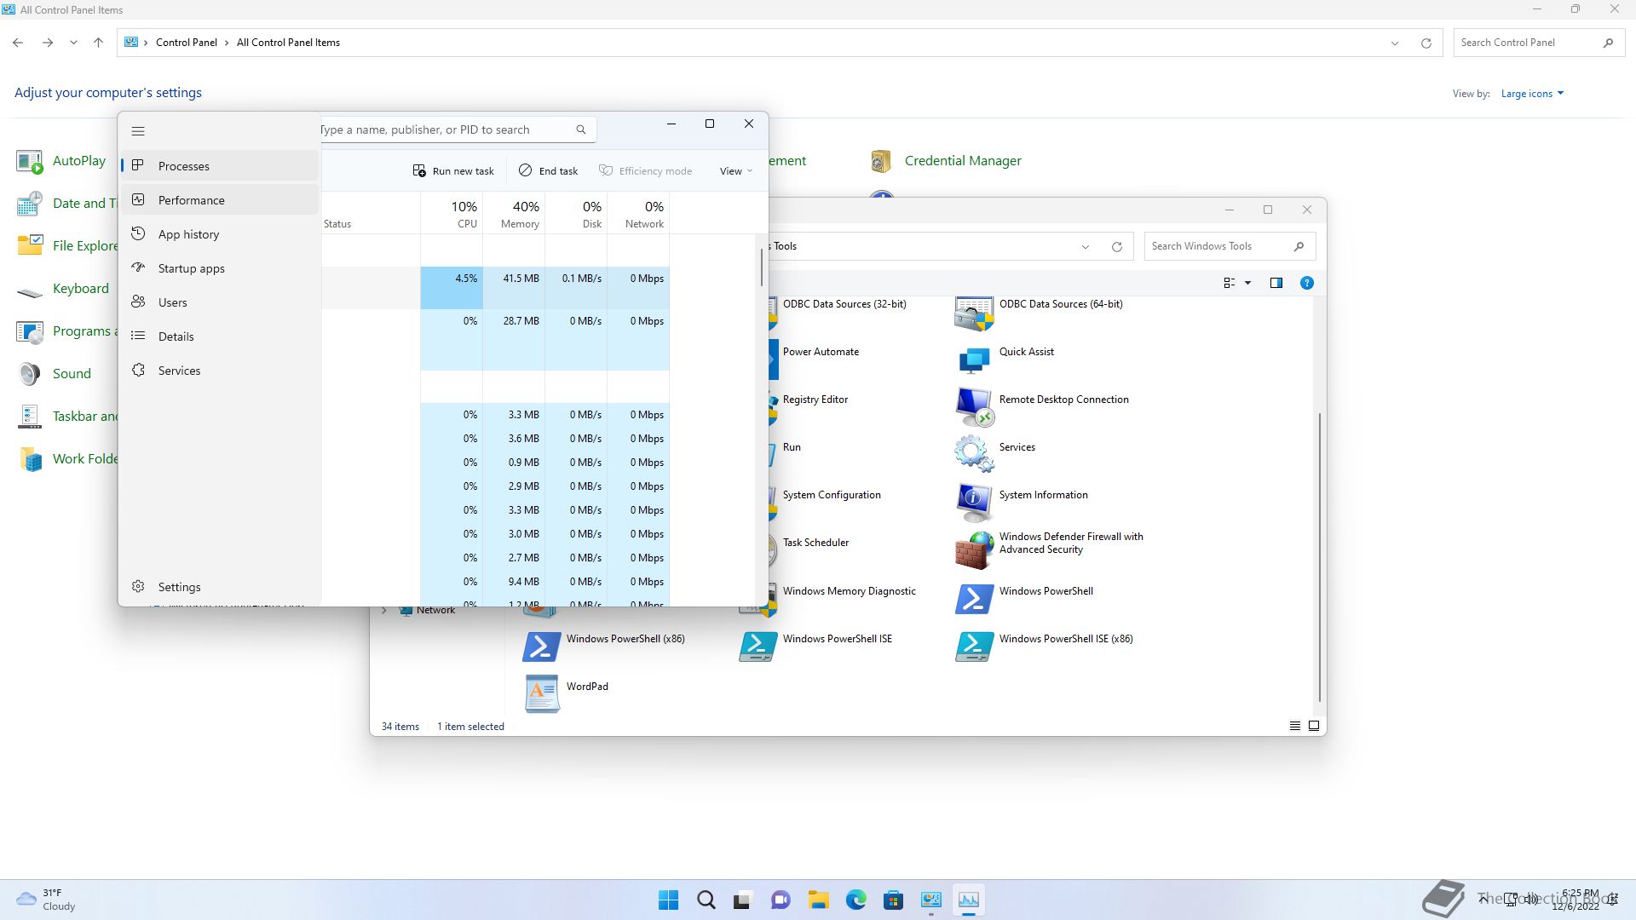
Task: Switch Windows Tools to large icons view
Action: pos(1314,727)
